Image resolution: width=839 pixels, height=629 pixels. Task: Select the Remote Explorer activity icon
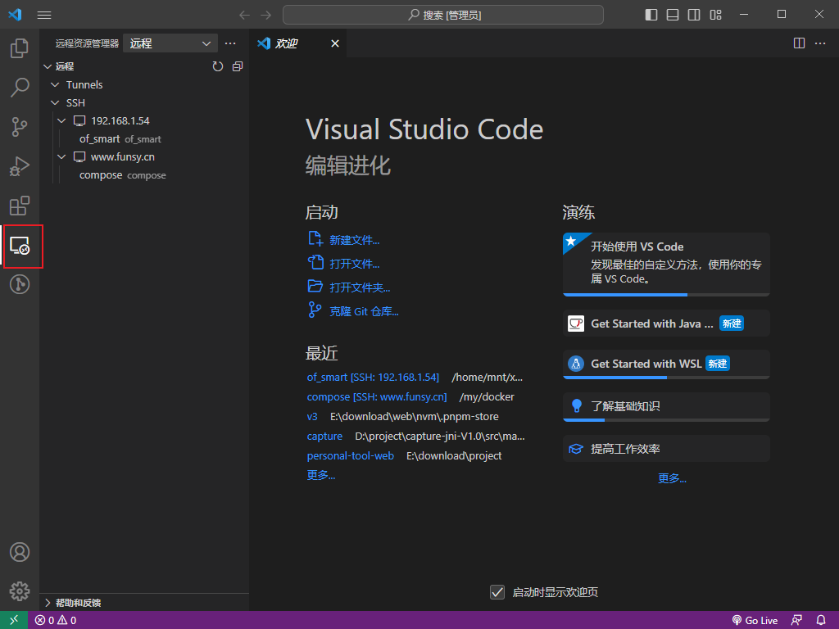(20, 246)
